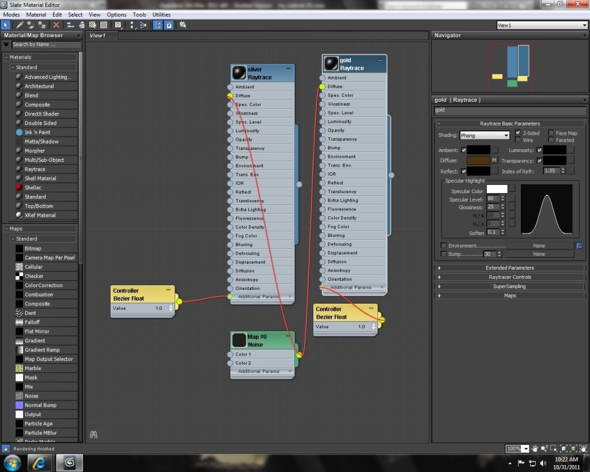Image resolution: width=590 pixels, height=472 pixels.
Task: Toggle Show Map in Viewport icon
Action: tap(93, 25)
